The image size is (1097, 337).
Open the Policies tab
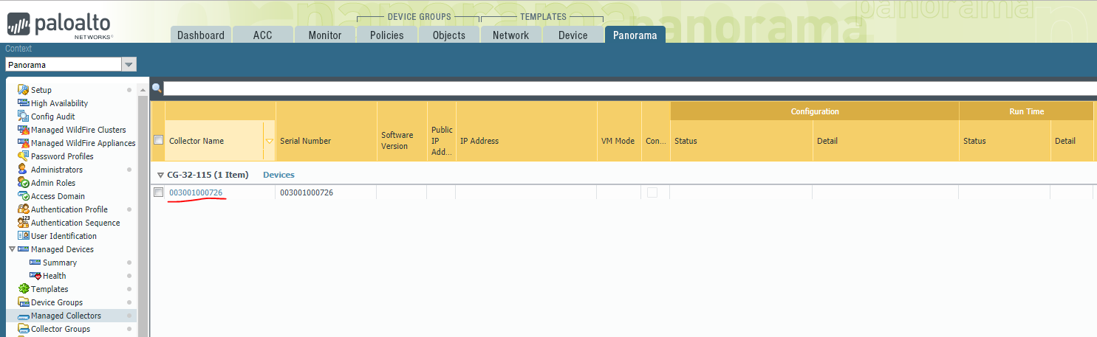click(x=387, y=35)
